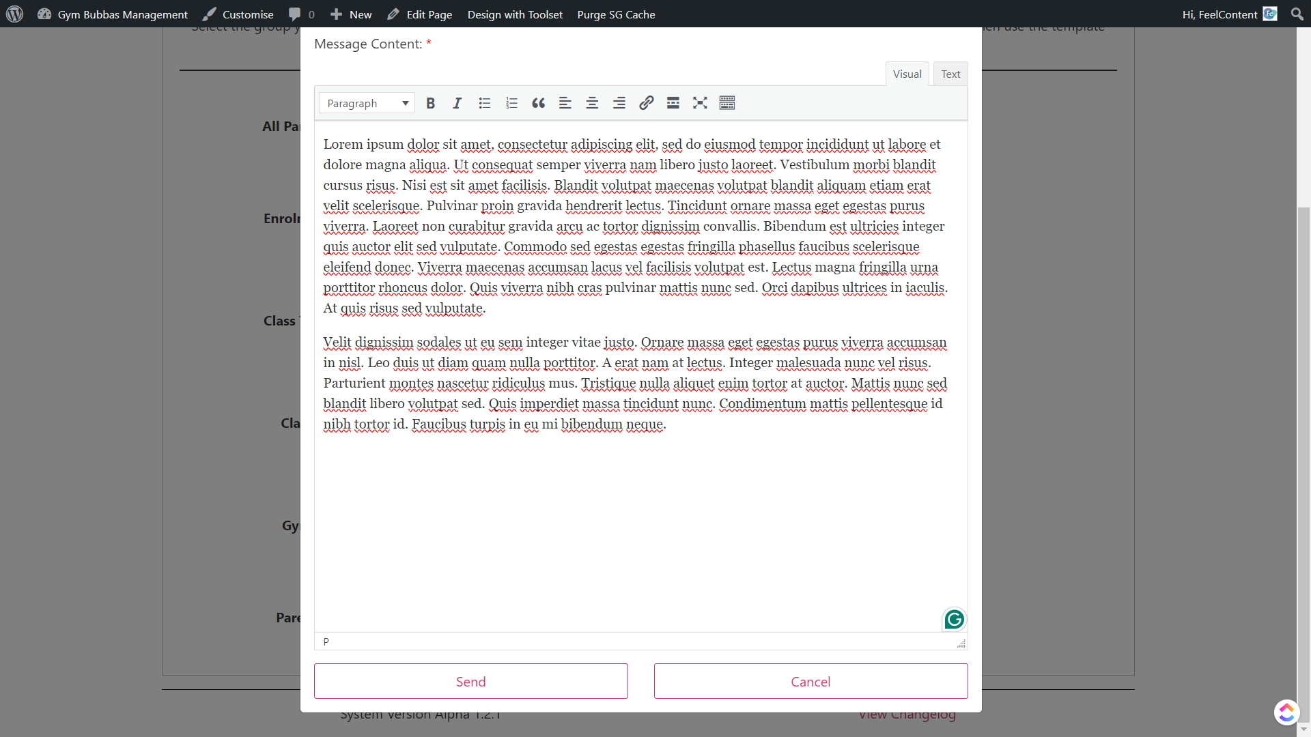This screenshot has width=1311, height=737.
Task: Toggle italic formatting in the editor toolbar
Action: pyautogui.click(x=457, y=103)
